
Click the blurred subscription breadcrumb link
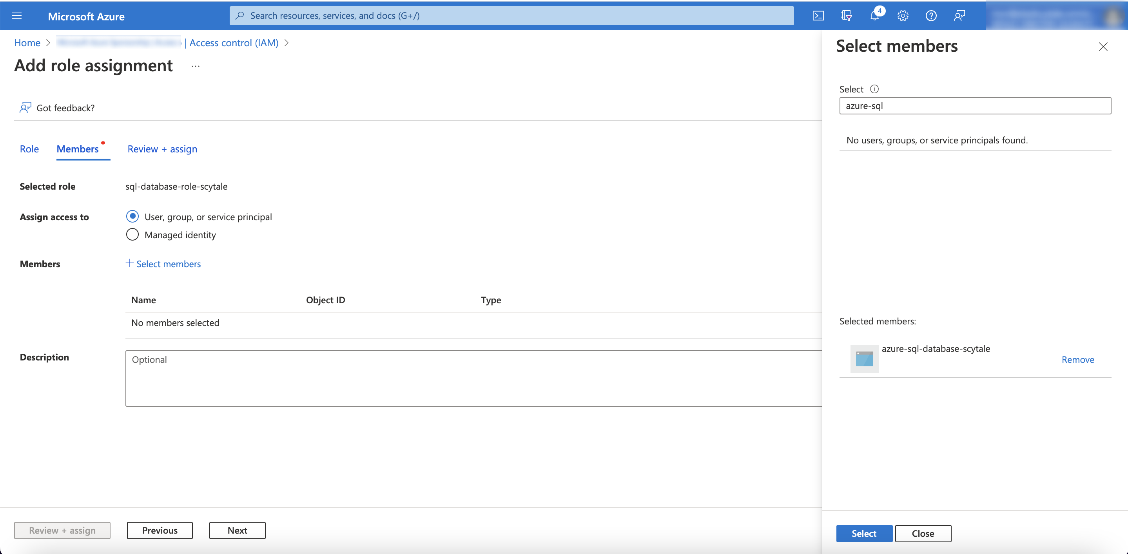[x=119, y=42]
